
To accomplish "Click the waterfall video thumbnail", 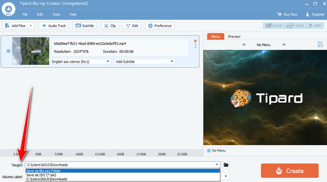I will tap(31, 51).
